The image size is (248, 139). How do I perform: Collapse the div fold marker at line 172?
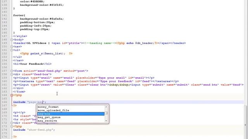tap(12, 123)
